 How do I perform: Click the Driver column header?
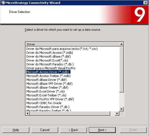pos(73,44)
